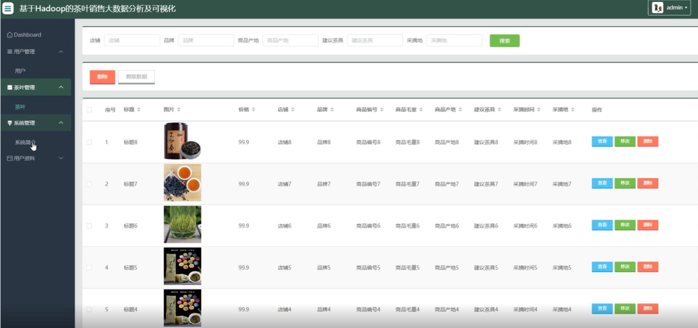Click the 爬取数据 button
Viewport: 698px width, 328px height.
pos(136,77)
